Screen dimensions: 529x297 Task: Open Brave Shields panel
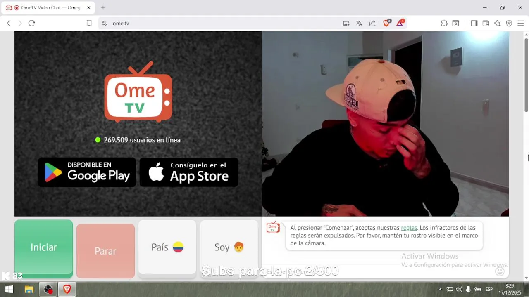(387, 23)
